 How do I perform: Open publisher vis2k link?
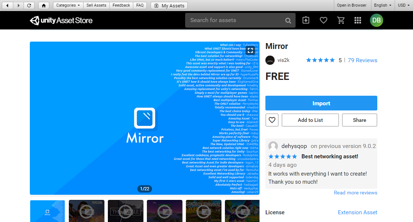point(283,60)
